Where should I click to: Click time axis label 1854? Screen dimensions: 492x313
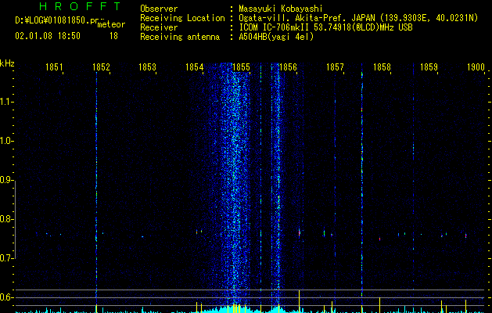point(194,67)
